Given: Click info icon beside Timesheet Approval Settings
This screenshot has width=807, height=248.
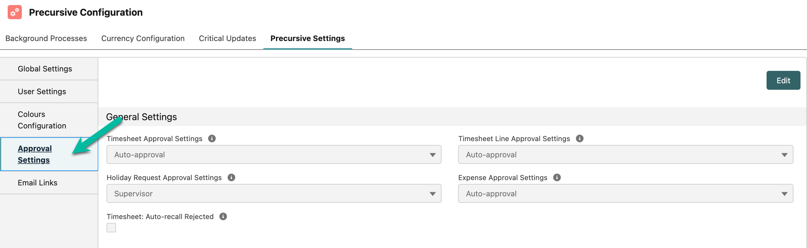Looking at the screenshot, I should (212, 138).
